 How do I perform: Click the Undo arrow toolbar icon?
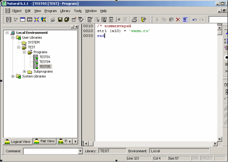click(194, 19)
